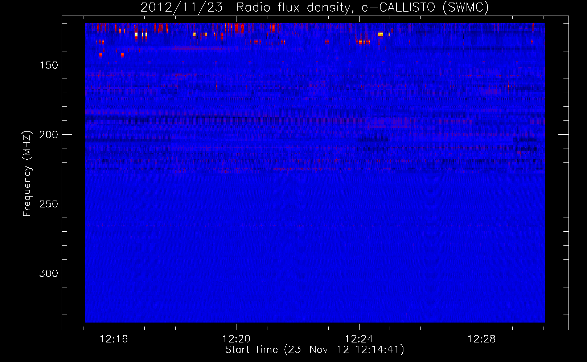Click the 200 frequency tick label
Screen dimensions: 587x362
(49, 135)
